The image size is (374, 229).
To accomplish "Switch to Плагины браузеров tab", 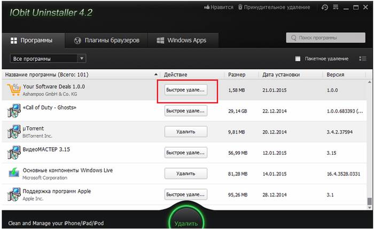I will [107, 40].
